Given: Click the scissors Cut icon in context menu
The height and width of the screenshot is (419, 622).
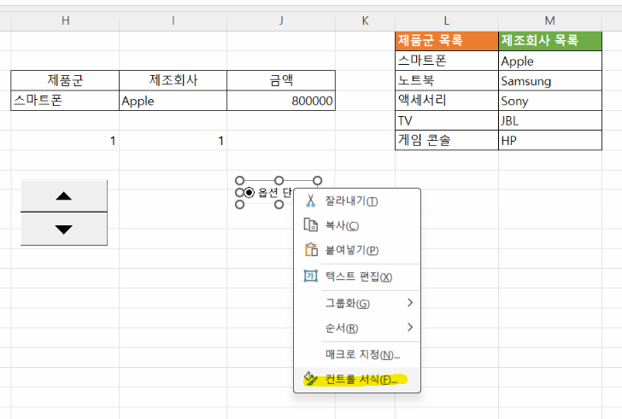Looking at the screenshot, I should [x=311, y=201].
